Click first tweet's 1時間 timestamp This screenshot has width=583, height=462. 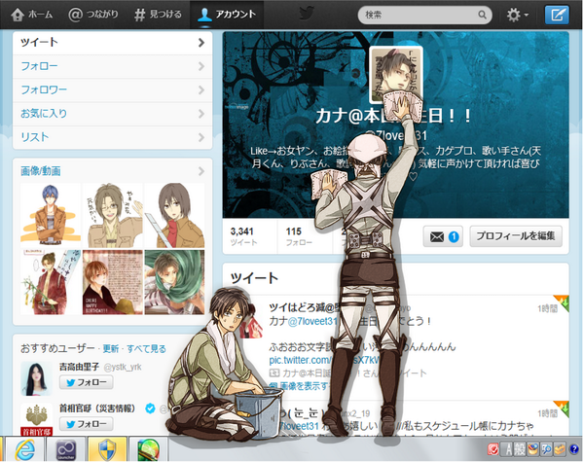coord(547,308)
